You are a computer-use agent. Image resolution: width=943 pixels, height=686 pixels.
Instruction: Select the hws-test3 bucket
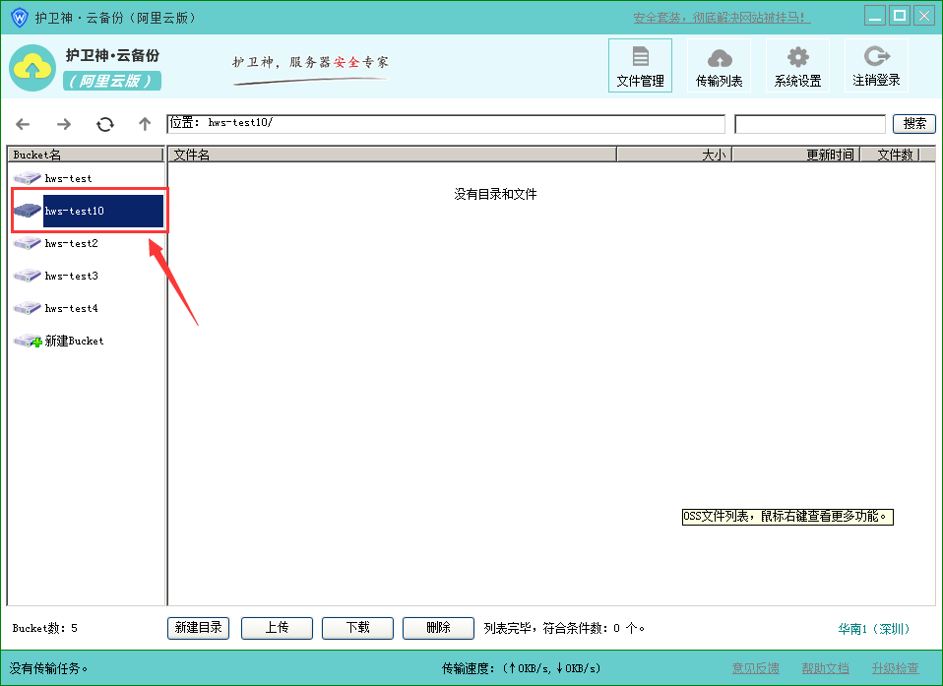click(71, 276)
